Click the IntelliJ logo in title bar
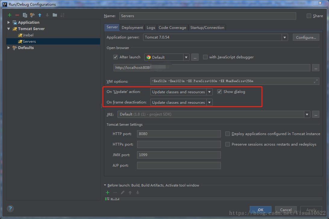 coord(5,4)
